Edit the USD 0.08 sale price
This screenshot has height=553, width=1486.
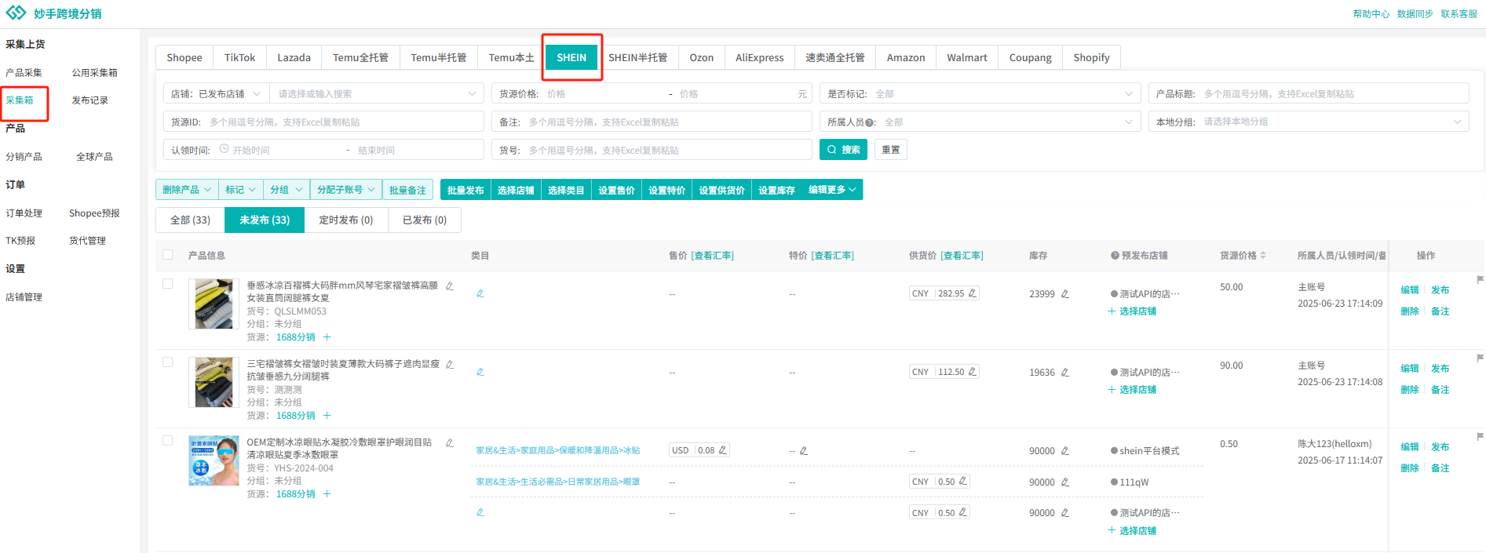723,450
